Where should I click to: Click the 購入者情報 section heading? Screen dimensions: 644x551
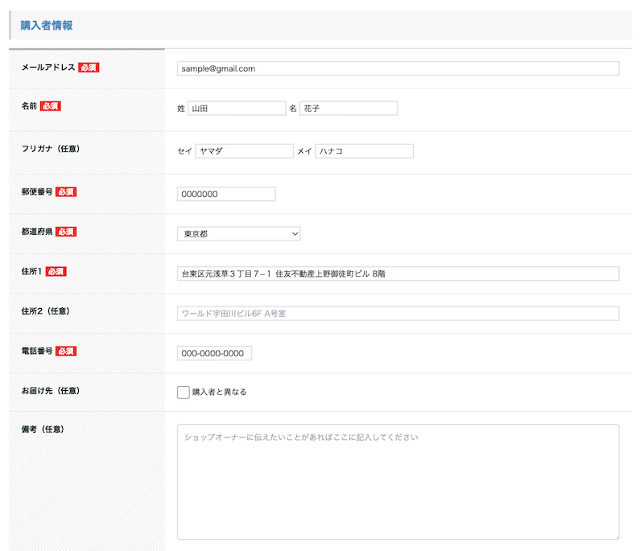[47, 25]
